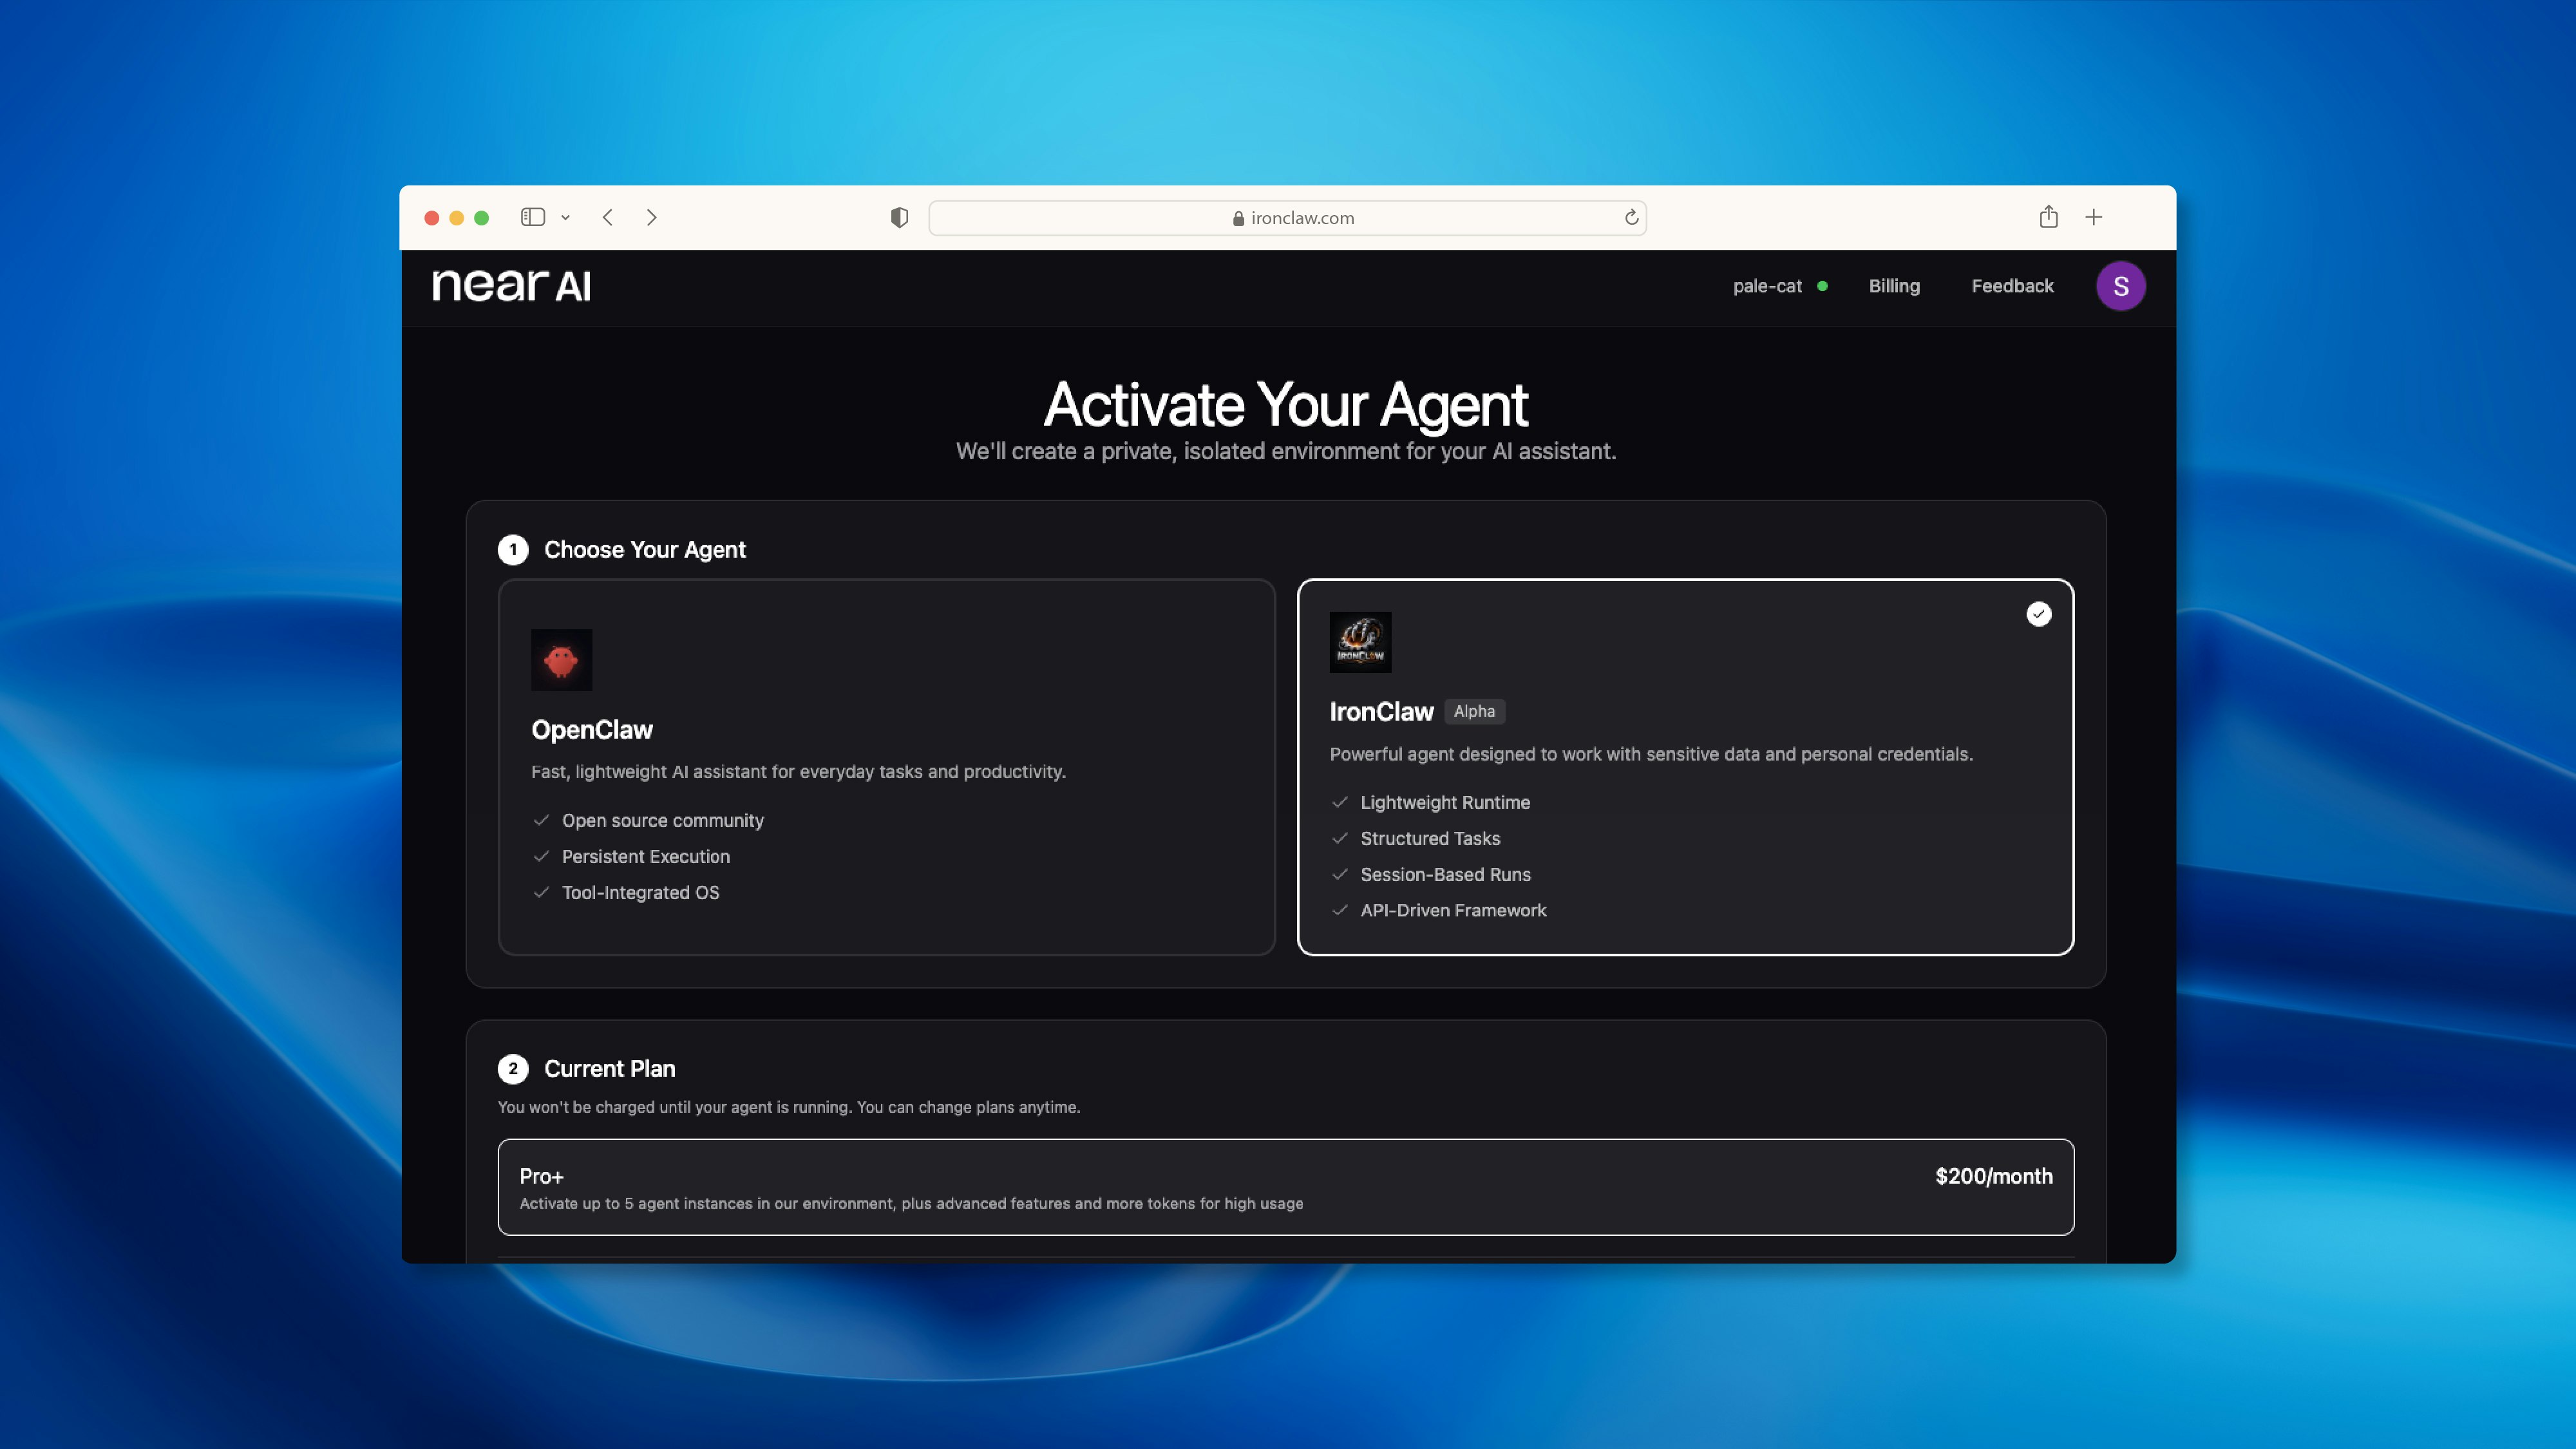Go forward with the browser forward arrow

coord(651,217)
